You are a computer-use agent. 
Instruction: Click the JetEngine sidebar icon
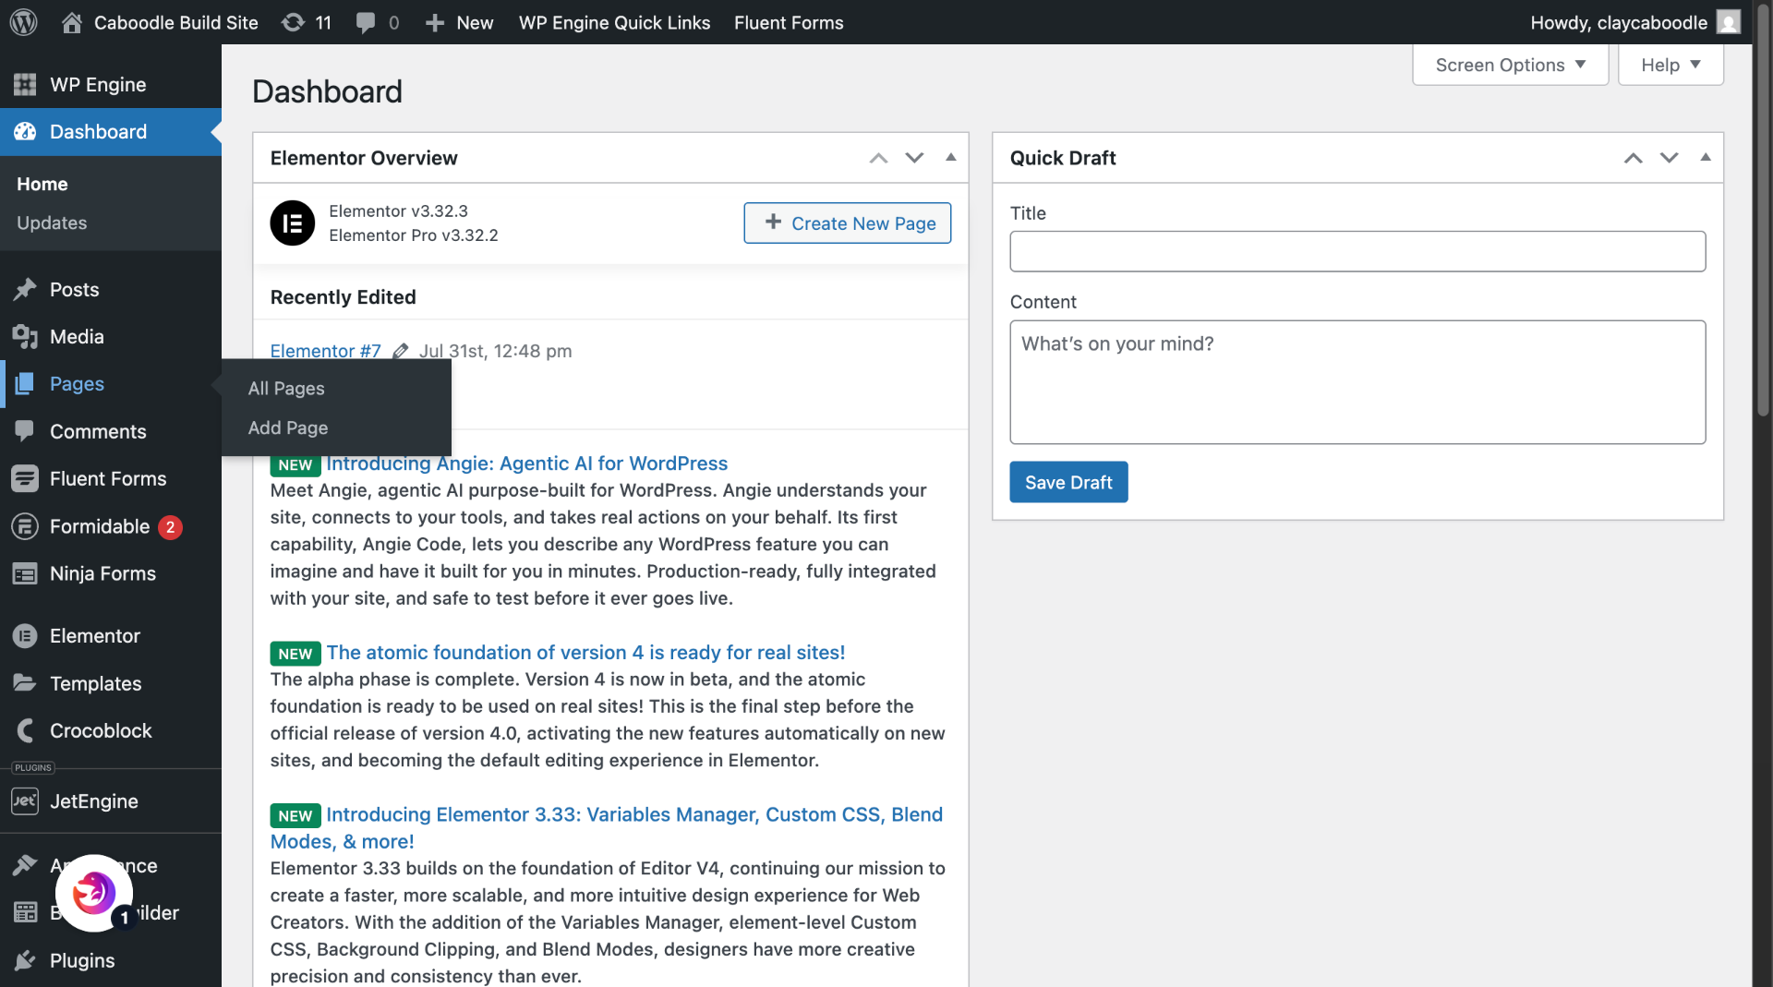coord(25,801)
